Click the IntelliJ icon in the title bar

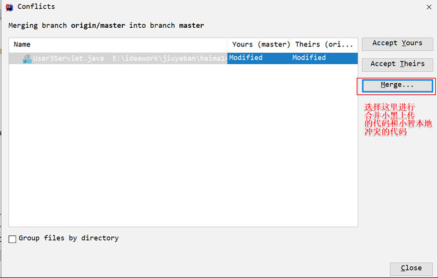[9, 8]
